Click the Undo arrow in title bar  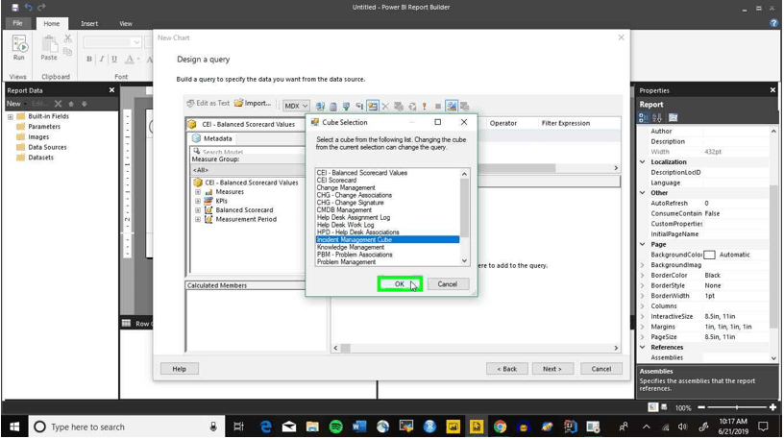[29, 8]
